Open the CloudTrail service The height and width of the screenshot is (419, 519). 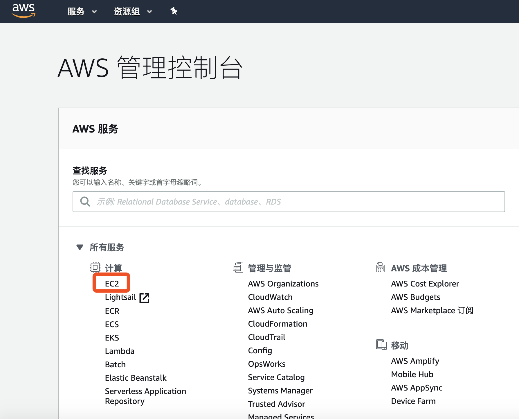tap(266, 337)
